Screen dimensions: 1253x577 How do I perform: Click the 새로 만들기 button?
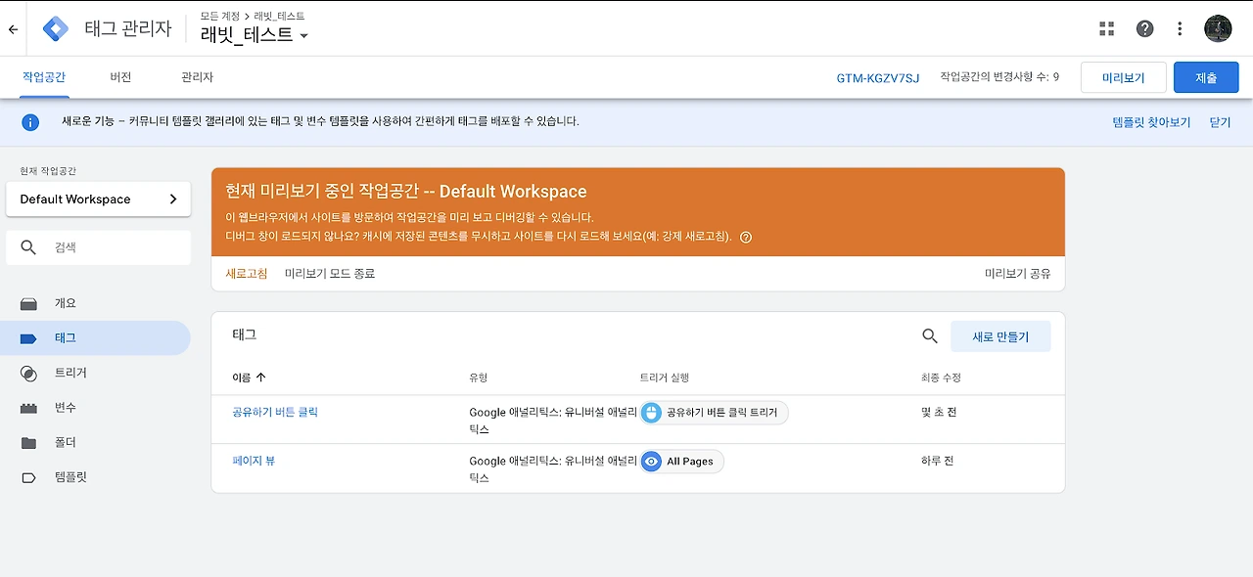coord(1000,336)
